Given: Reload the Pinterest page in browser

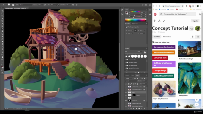Looking at the screenshot, I should tap(160, 6).
